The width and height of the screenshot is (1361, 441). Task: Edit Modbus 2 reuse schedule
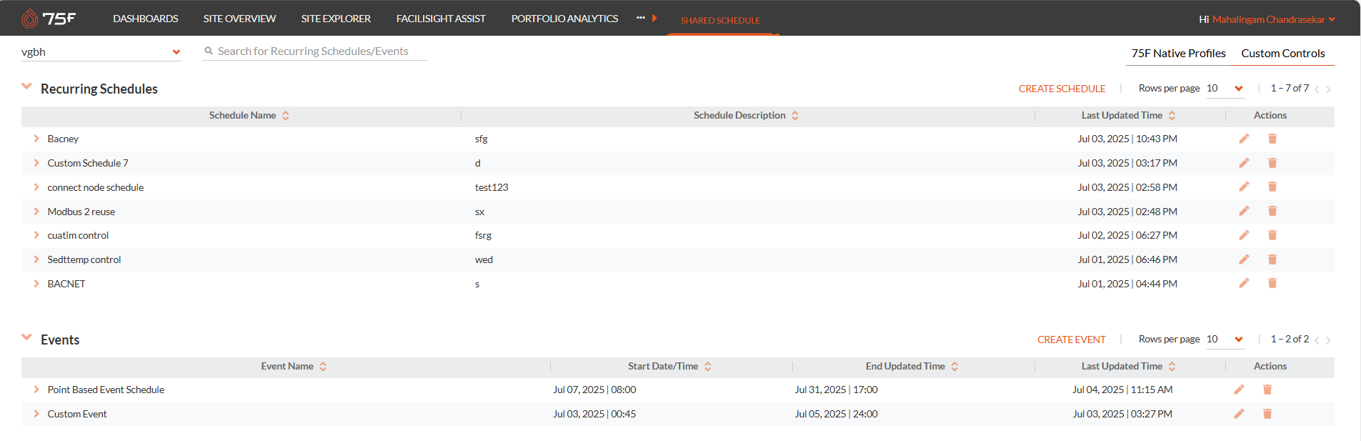(1244, 211)
